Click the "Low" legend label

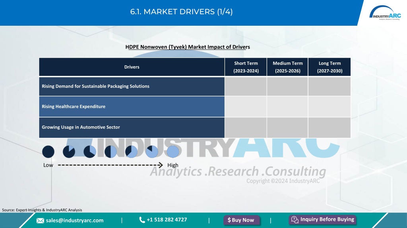48,165
